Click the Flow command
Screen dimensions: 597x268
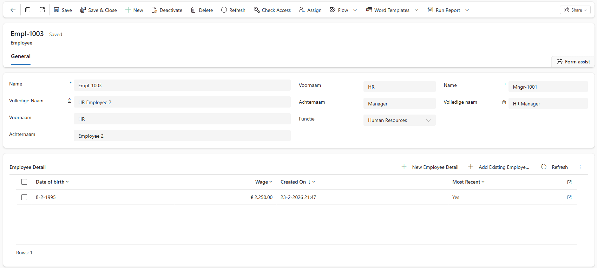tap(339, 10)
